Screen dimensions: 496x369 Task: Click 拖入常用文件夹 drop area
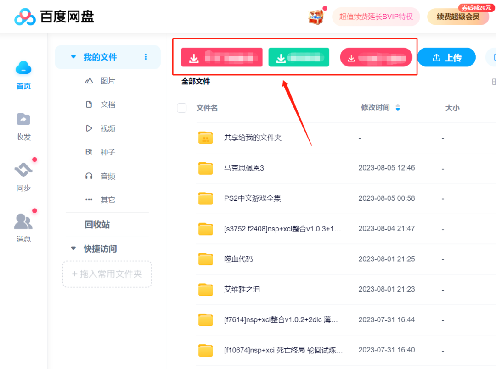click(107, 274)
